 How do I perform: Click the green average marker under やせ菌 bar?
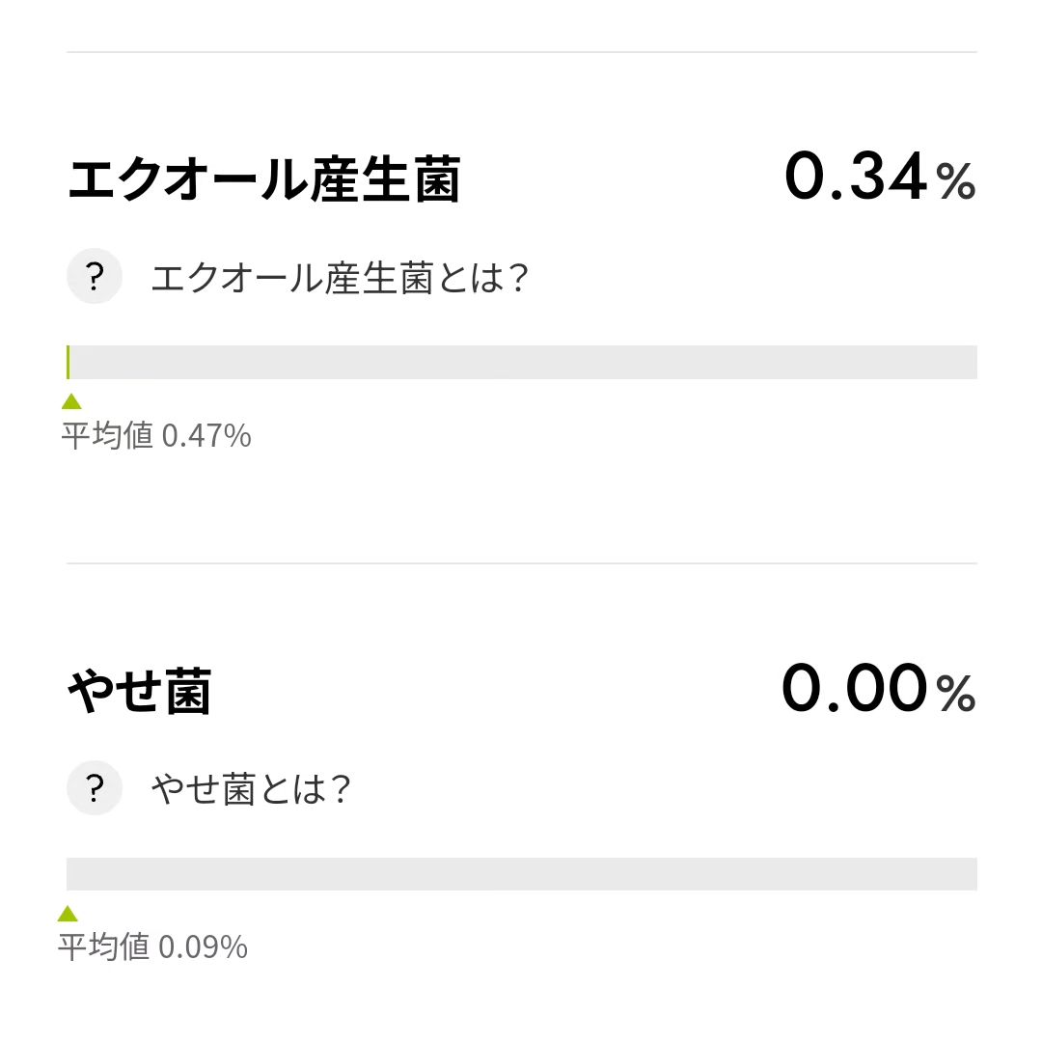(68, 913)
